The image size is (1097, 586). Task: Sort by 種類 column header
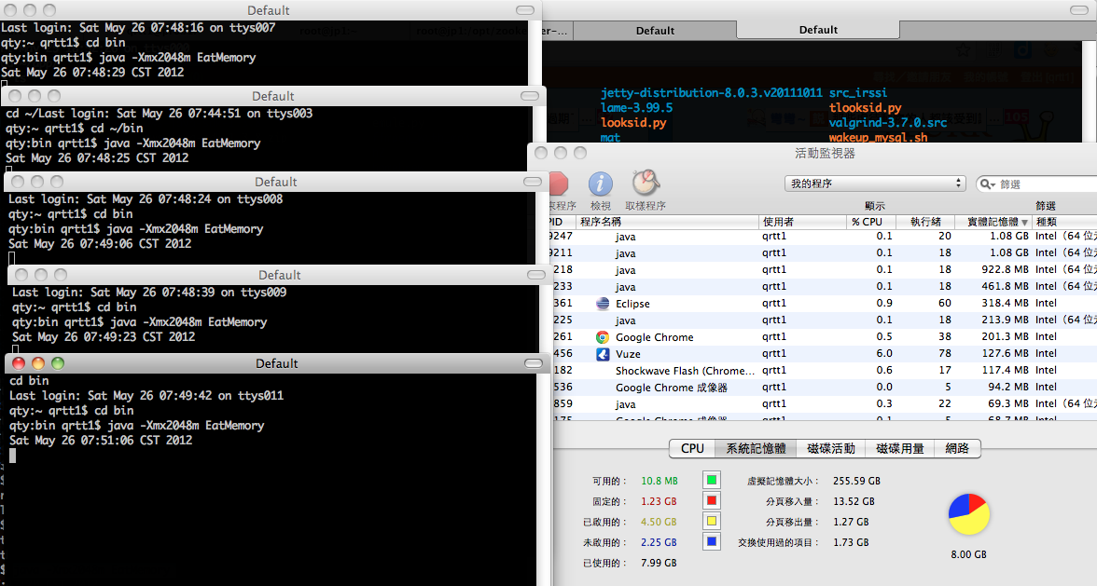click(1064, 222)
